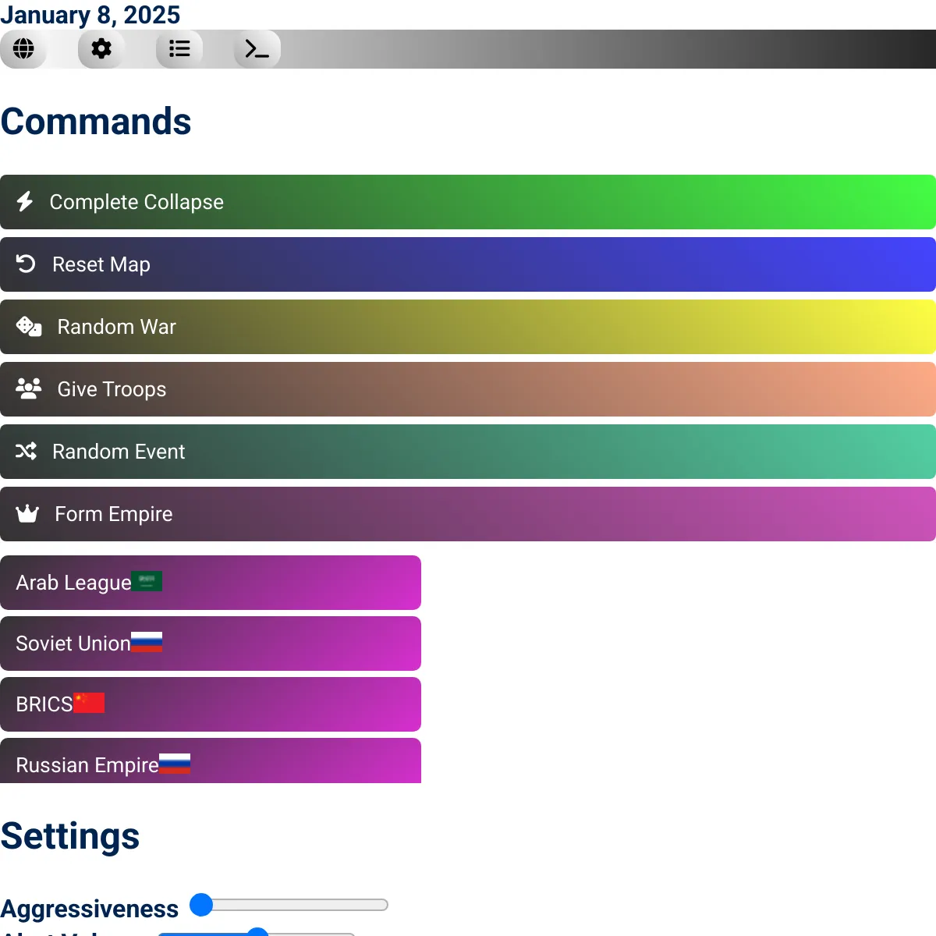Choose BRICS empire option

click(x=211, y=704)
